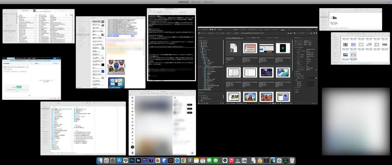Click first Follow button in X panel
The height and width of the screenshot is (165, 392).
(190, 105)
